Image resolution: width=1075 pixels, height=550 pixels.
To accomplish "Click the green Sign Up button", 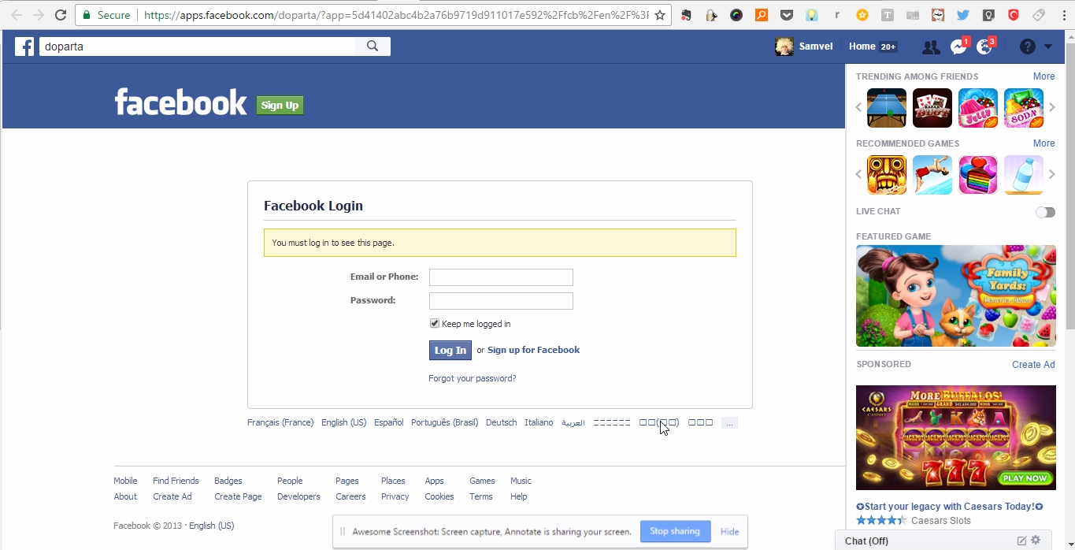I will 280,105.
